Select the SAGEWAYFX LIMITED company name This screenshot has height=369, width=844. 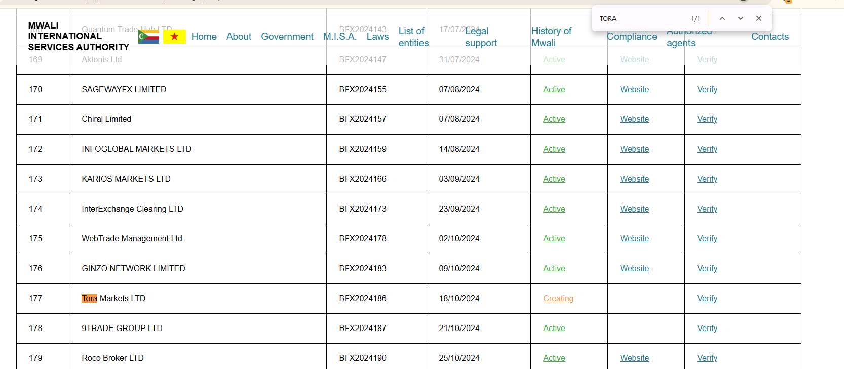coord(124,90)
